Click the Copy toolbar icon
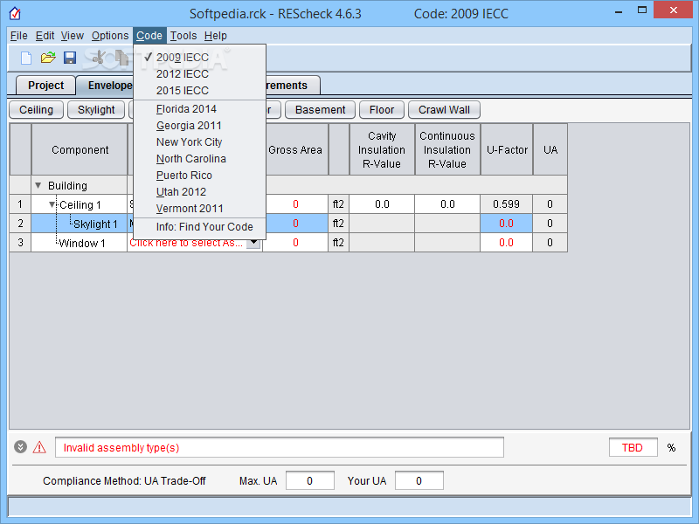This screenshot has width=699, height=524. [121, 58]
